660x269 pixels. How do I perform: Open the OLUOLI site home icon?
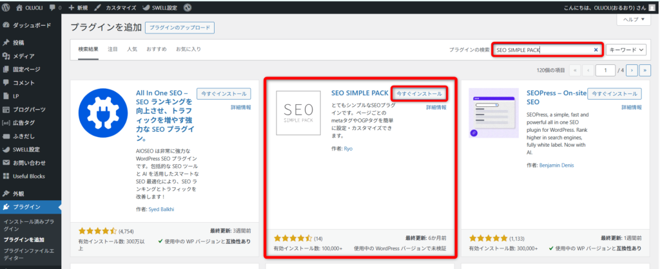[x=19, y=8]
